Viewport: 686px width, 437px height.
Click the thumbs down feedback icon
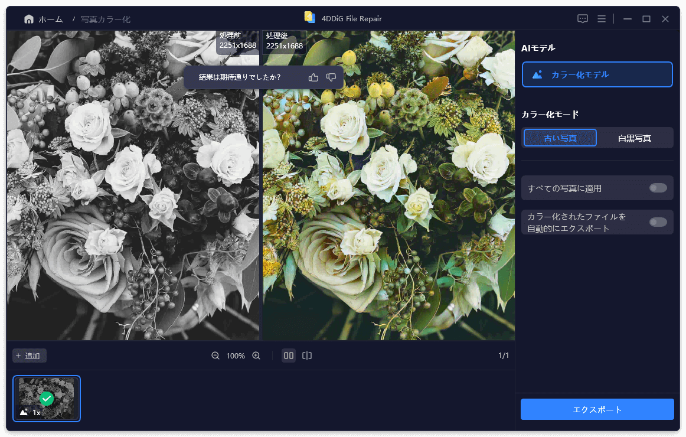(x=331, y=77)
